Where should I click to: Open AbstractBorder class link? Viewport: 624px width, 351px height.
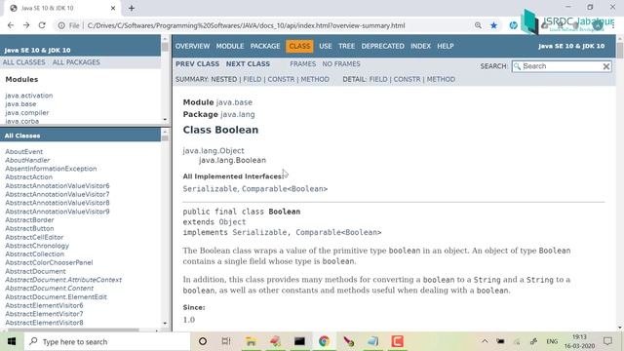29,220
